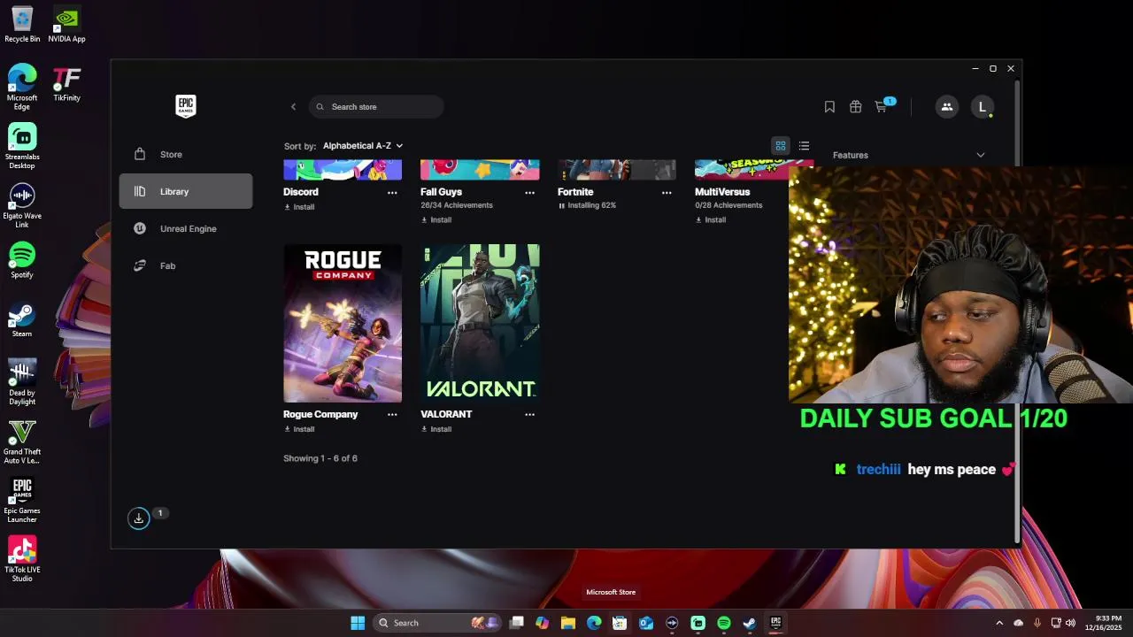
Task: Open the wishlist bookmark icon
Action: pos(829,107)
